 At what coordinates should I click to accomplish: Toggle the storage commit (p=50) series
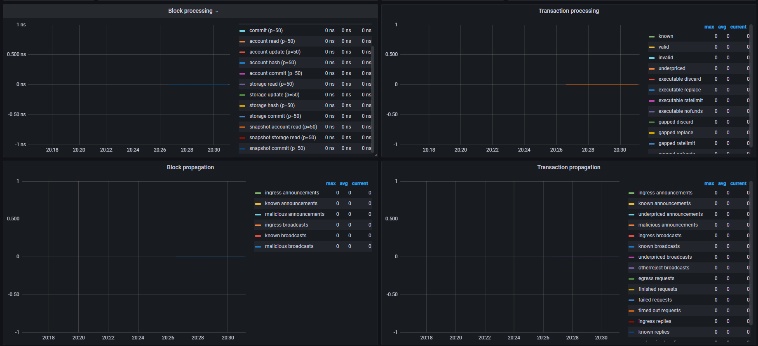pos(275,116)
